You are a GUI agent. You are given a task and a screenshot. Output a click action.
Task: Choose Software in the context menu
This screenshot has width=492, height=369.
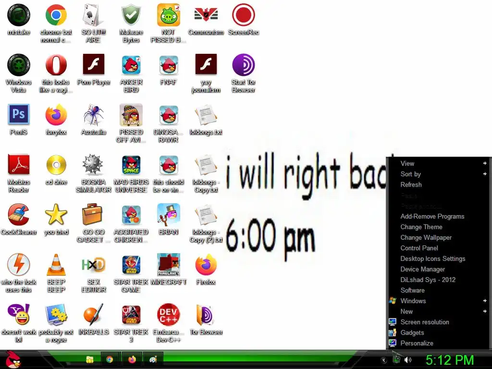[438, 291]
